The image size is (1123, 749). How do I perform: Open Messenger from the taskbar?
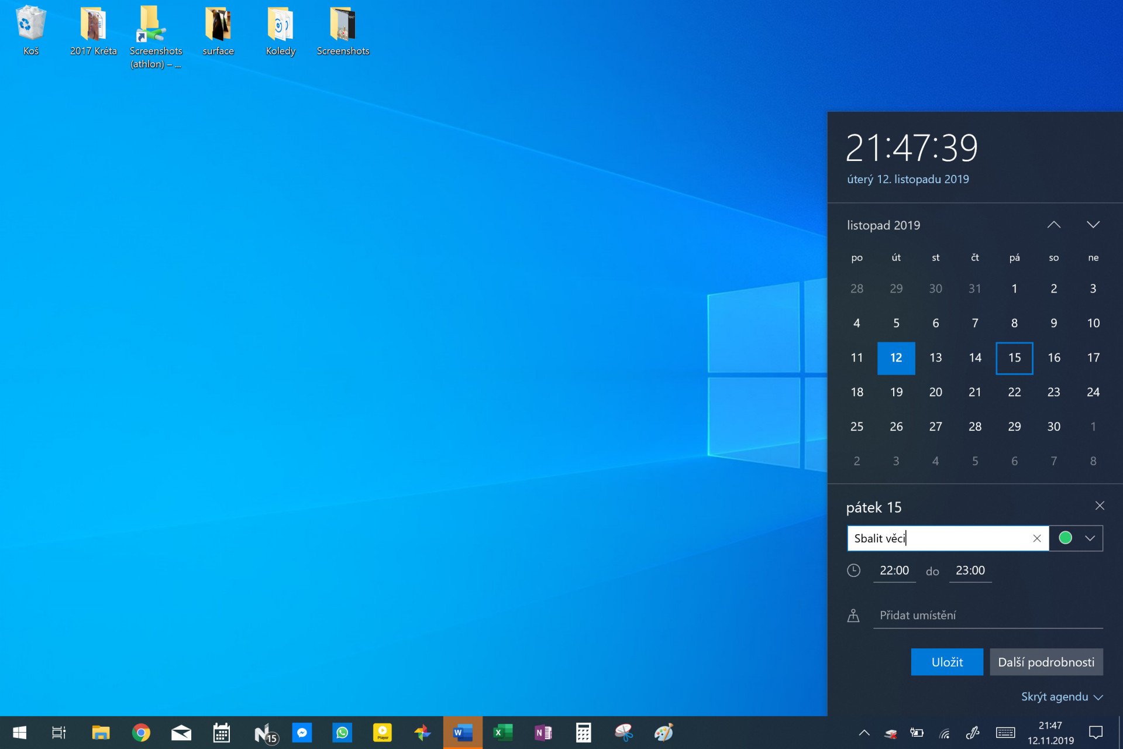tap(302, 733)
